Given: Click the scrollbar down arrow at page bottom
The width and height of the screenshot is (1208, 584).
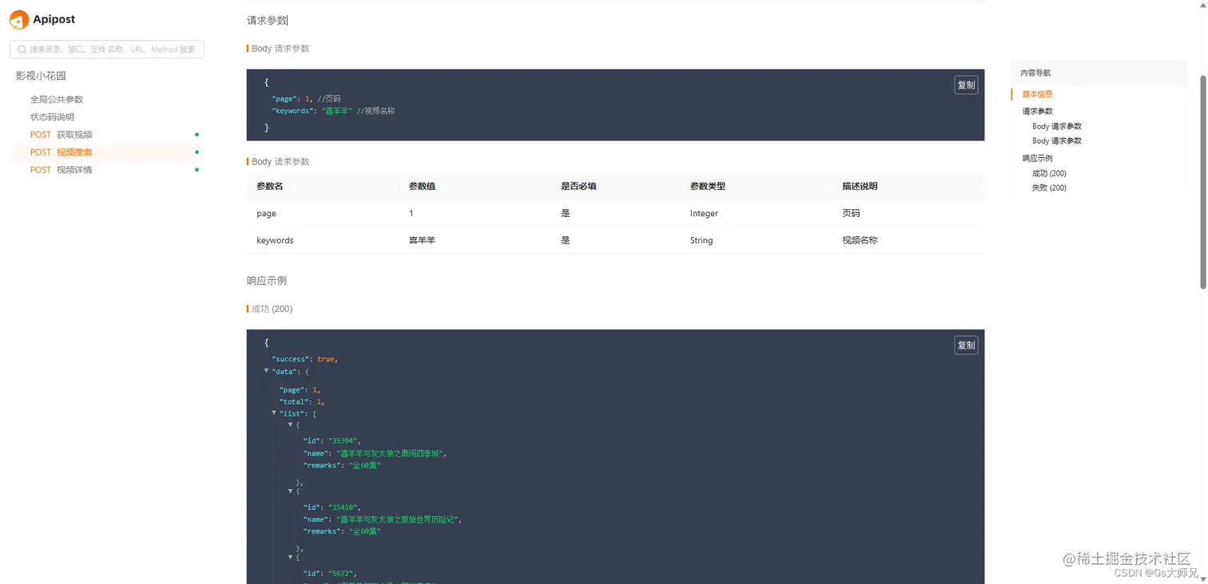Looking at the screenshot, I should [1203, 578].
